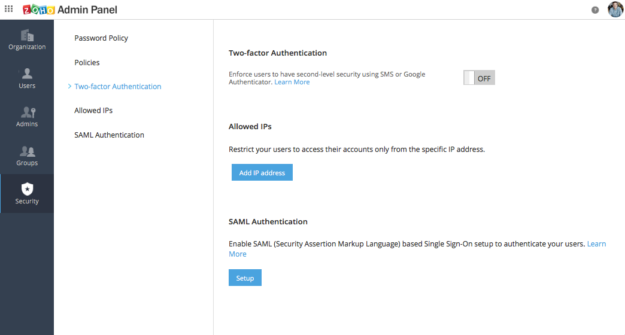This screenshot has height=335, width=625.
Task: Click Learn More link for SAML
Action: point(596,244)
